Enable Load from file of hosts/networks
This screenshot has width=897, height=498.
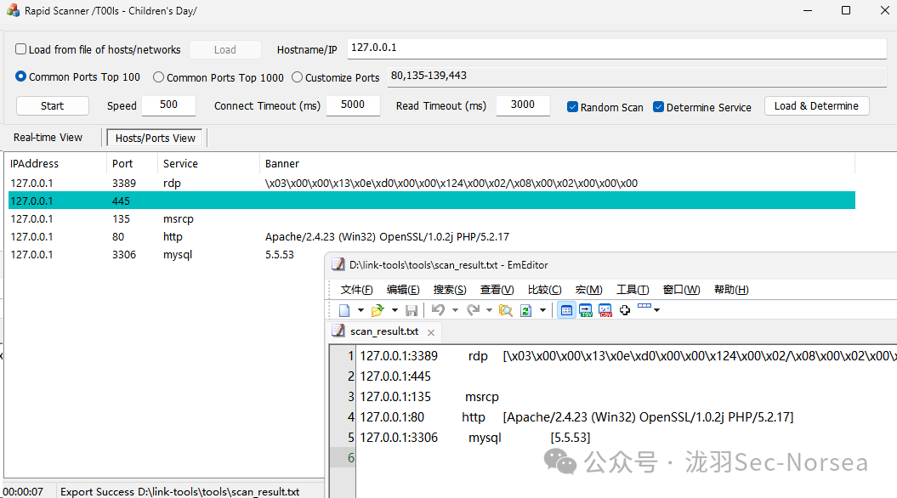[x=21, y=49]
